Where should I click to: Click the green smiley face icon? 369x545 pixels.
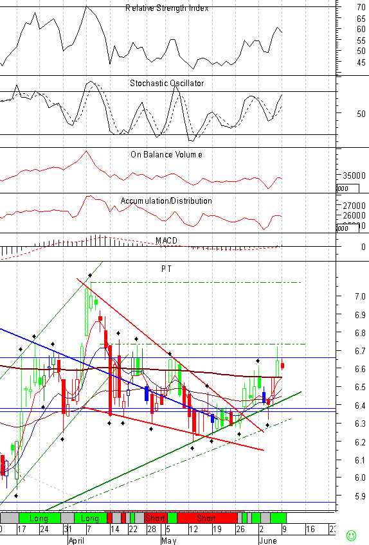point(351,535)
